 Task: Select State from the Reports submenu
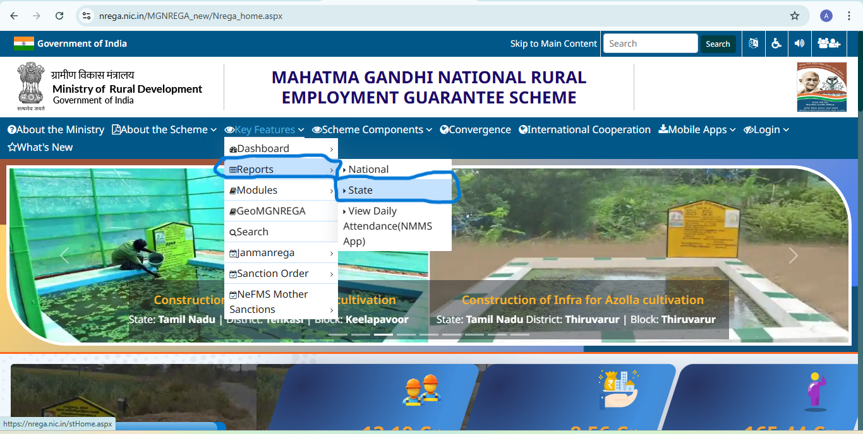(360, 189)
